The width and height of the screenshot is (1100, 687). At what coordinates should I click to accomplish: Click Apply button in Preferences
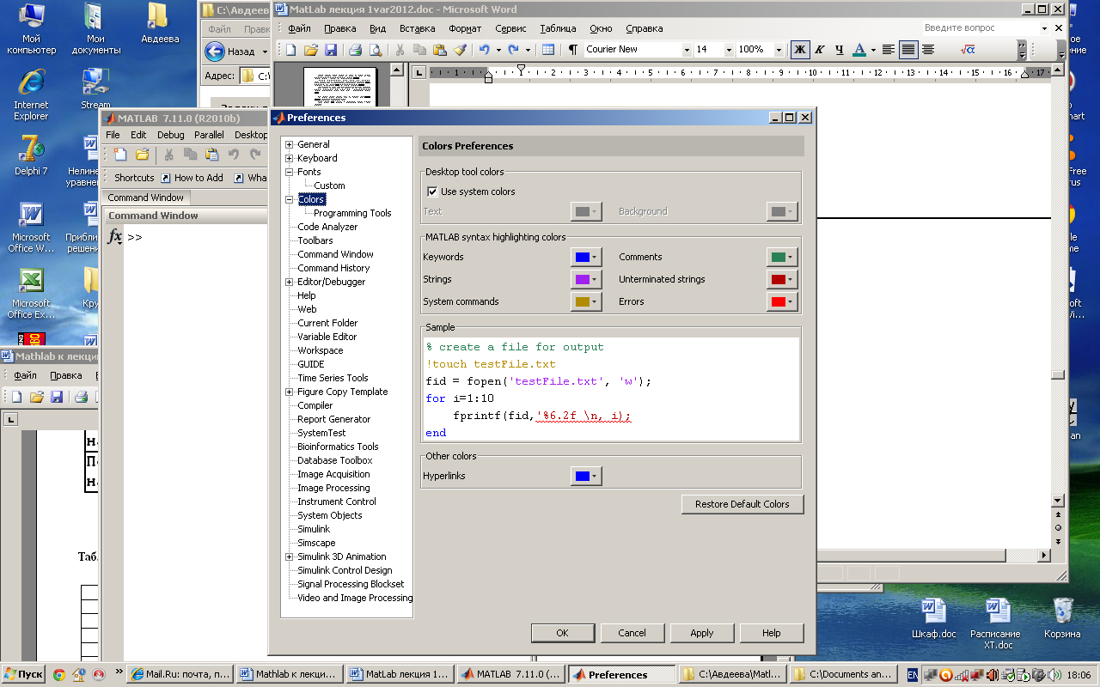(702, 633)
